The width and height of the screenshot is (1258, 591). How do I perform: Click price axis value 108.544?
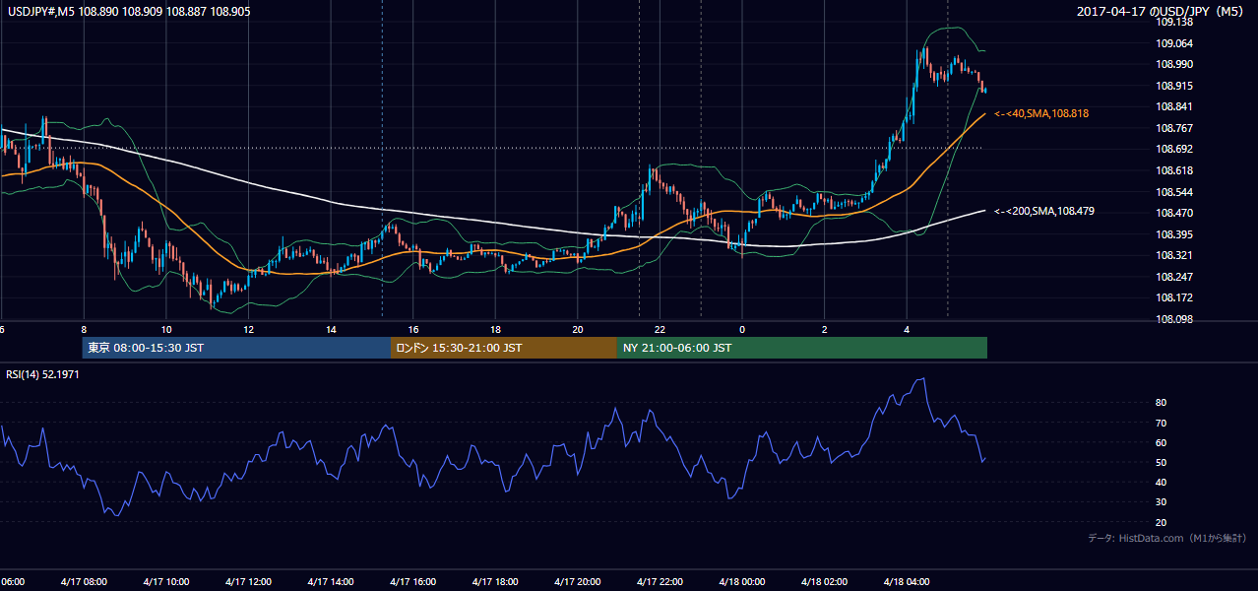pos(1173,192)
